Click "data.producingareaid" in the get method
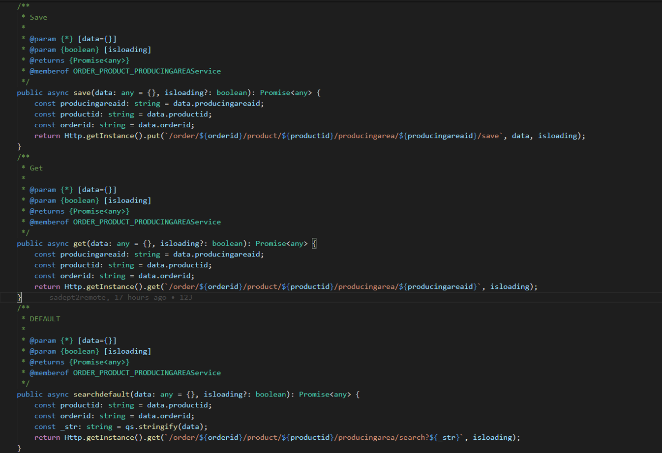Screen dimensions: 662x453 tap(216, 255)
